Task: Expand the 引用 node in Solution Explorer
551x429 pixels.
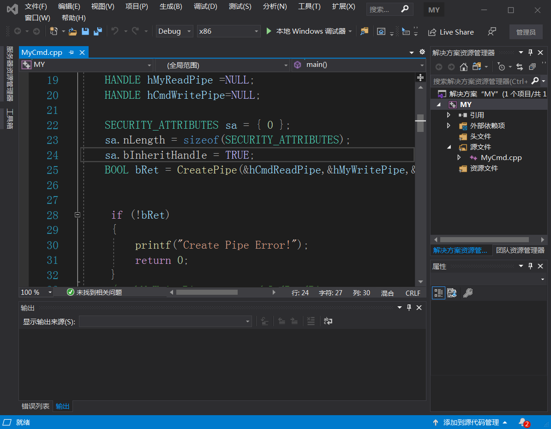Action: (449, 115)
